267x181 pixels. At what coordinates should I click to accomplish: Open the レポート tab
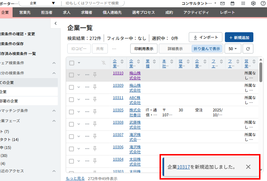tap(227, 12)
